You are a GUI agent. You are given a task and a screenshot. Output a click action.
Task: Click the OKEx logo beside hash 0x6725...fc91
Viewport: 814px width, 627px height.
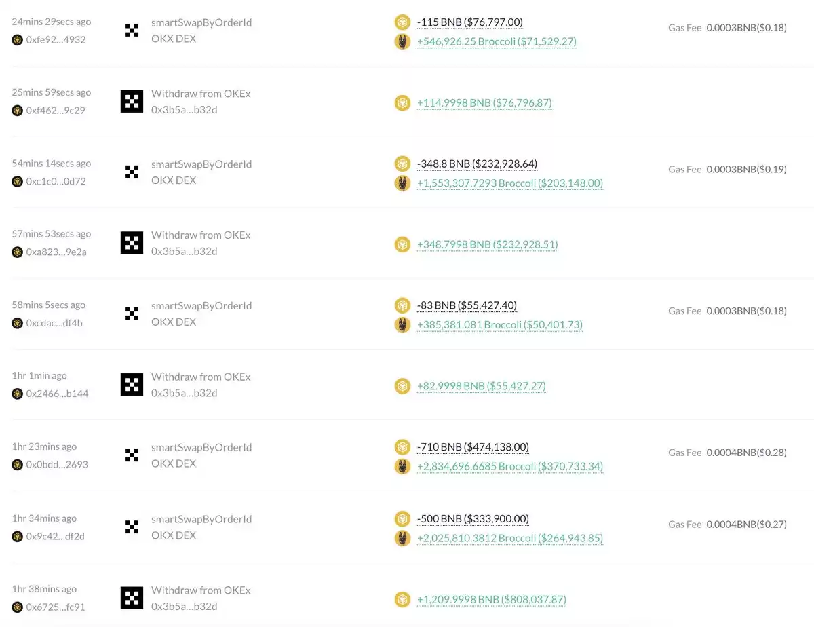132,598
